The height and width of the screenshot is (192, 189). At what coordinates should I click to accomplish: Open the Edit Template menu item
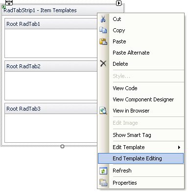[141, 147]
